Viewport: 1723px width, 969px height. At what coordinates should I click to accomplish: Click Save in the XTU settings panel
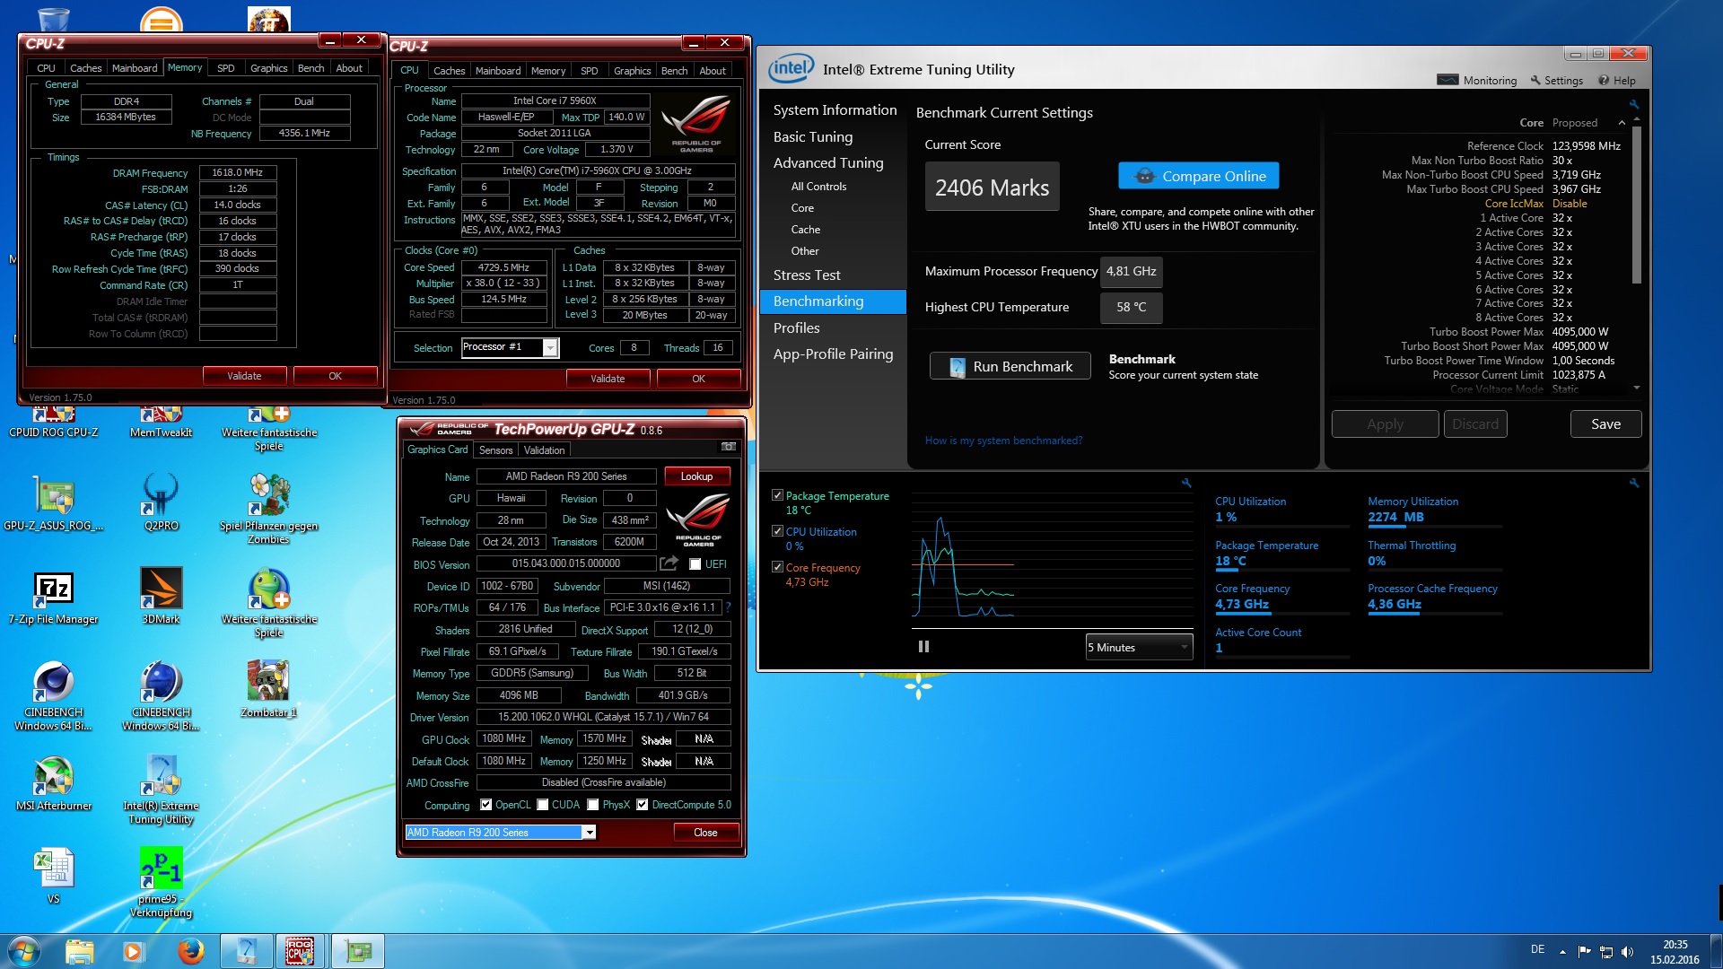pos(1605,424)
